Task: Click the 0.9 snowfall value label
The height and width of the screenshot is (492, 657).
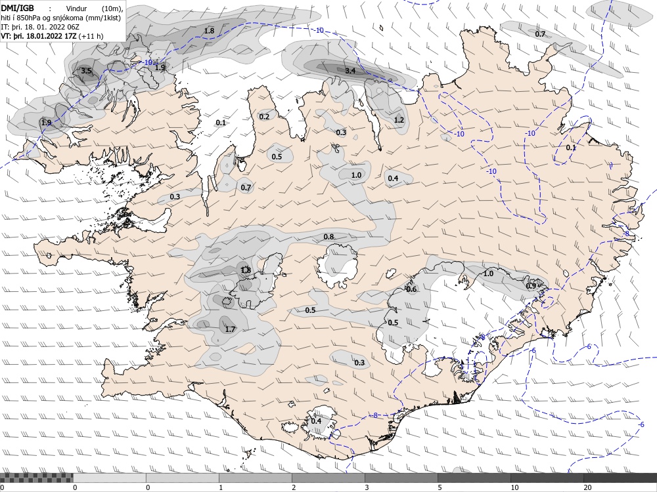Action: [531, 286]
